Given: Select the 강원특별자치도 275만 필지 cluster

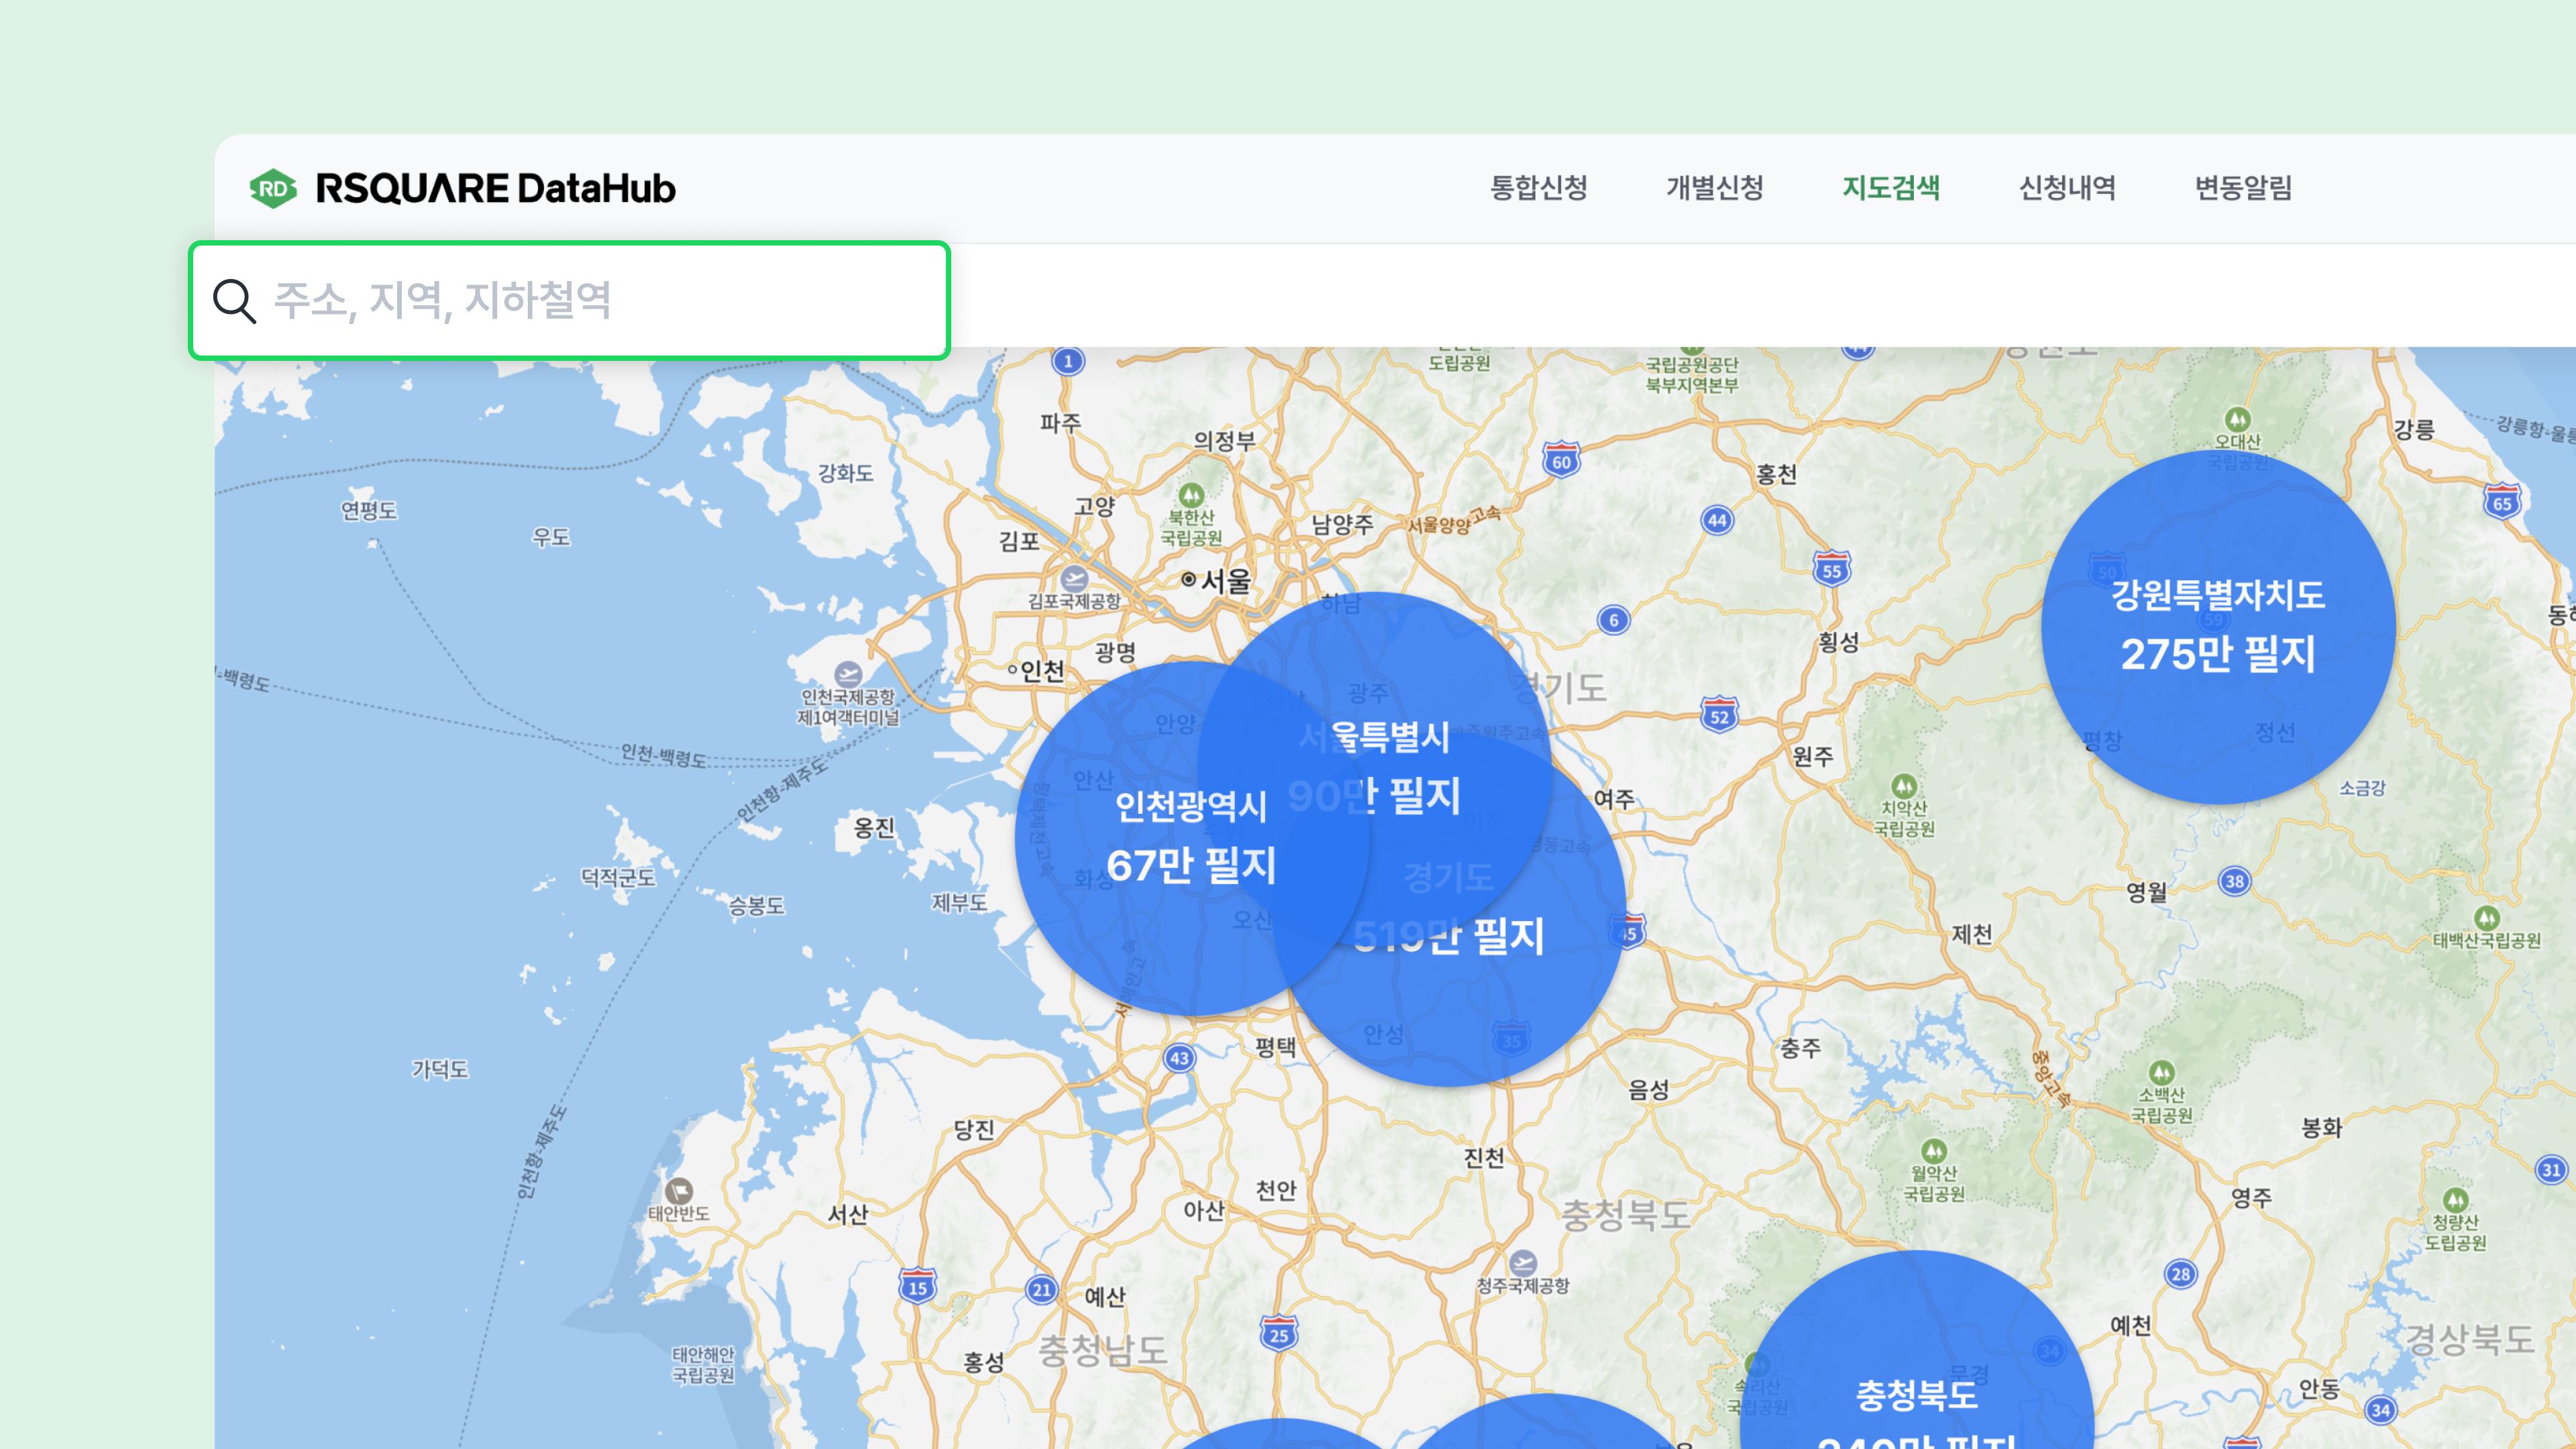Looking at the screenshot, I should 2218,627.
